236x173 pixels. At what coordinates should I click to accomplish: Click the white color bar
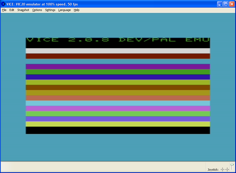click(x=118, y=51)
